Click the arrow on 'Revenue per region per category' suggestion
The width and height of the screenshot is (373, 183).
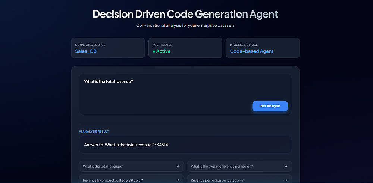(x=286, y=180)
